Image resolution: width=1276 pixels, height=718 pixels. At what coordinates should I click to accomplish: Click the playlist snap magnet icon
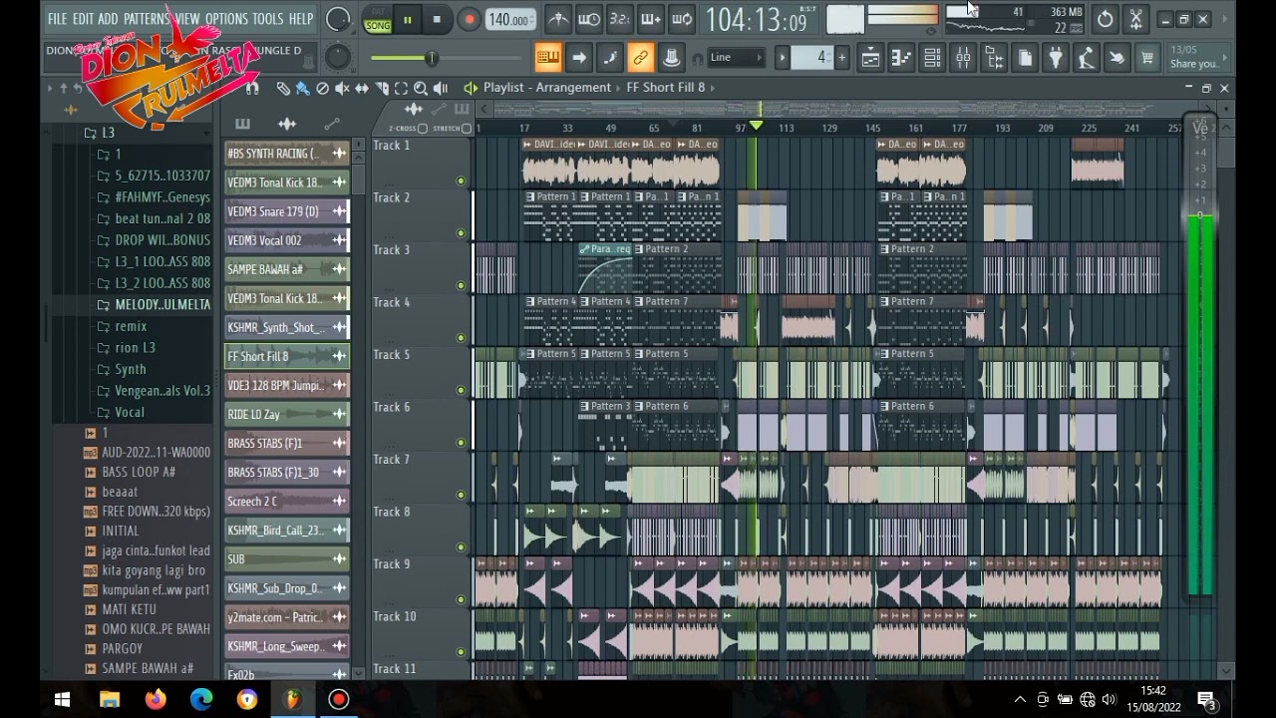(x=252, y=88)
